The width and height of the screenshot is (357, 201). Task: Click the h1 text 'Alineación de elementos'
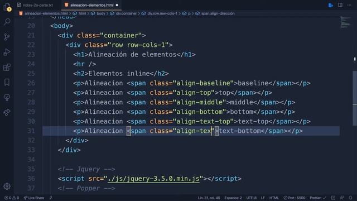click(x=132, y=55)
